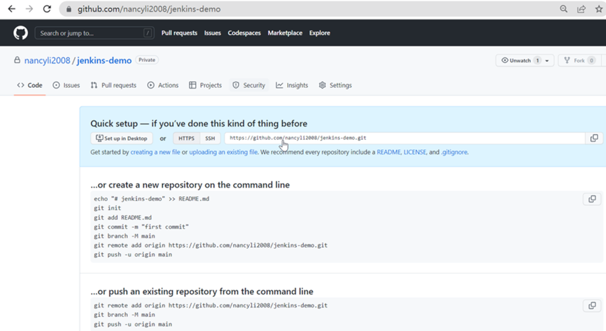606x331 pixels.
Task: Click the Set up in Desktop button
Action: (x=121, y=138)
